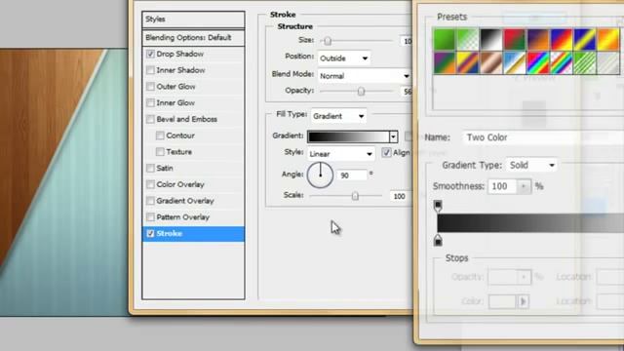Screen dimensions: 624x351
Task: Click the gradient preview bar in Stroke settings
Action: coord(349,136)
